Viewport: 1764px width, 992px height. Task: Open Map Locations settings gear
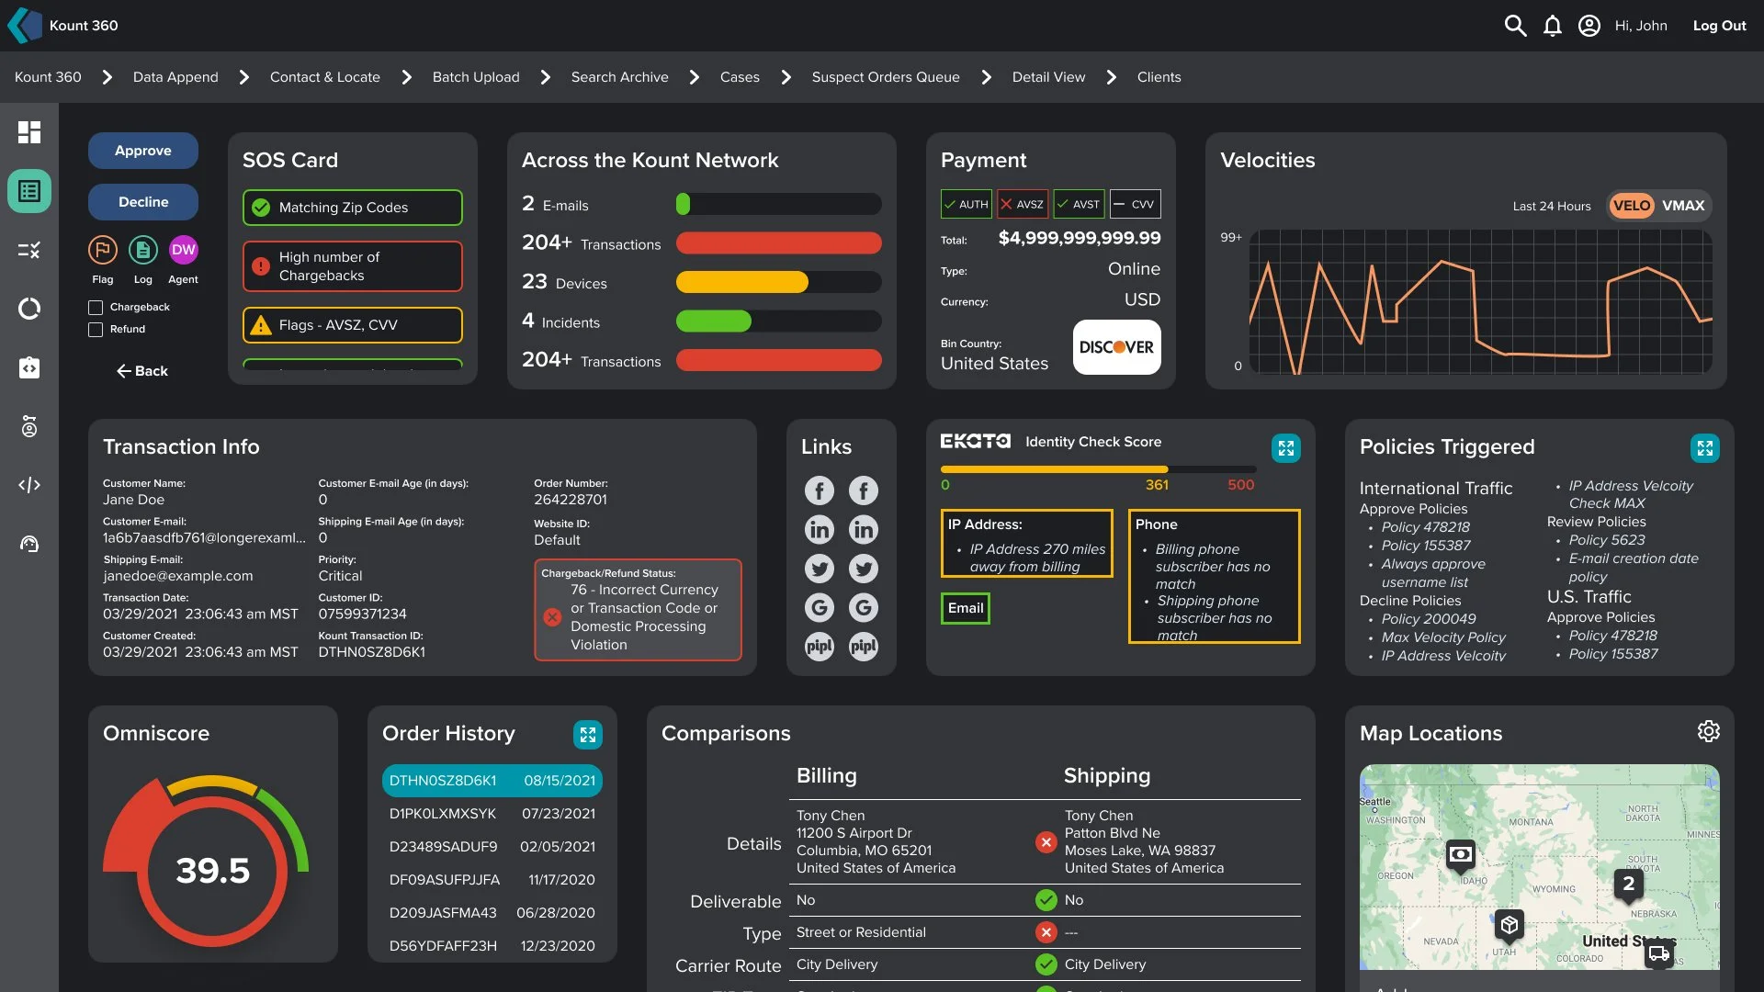coord(1708,731)
